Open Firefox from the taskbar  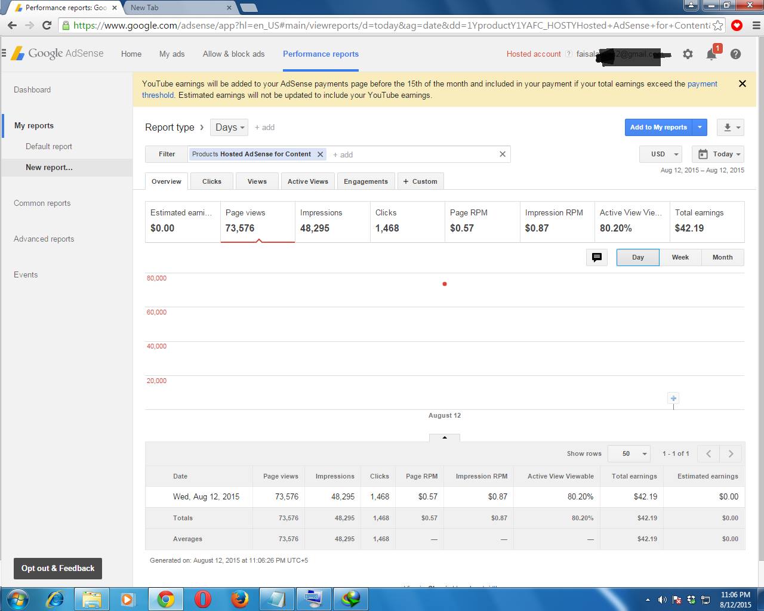240,598
